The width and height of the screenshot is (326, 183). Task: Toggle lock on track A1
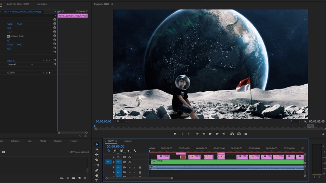pyautogui.click(x=114, y=167)
